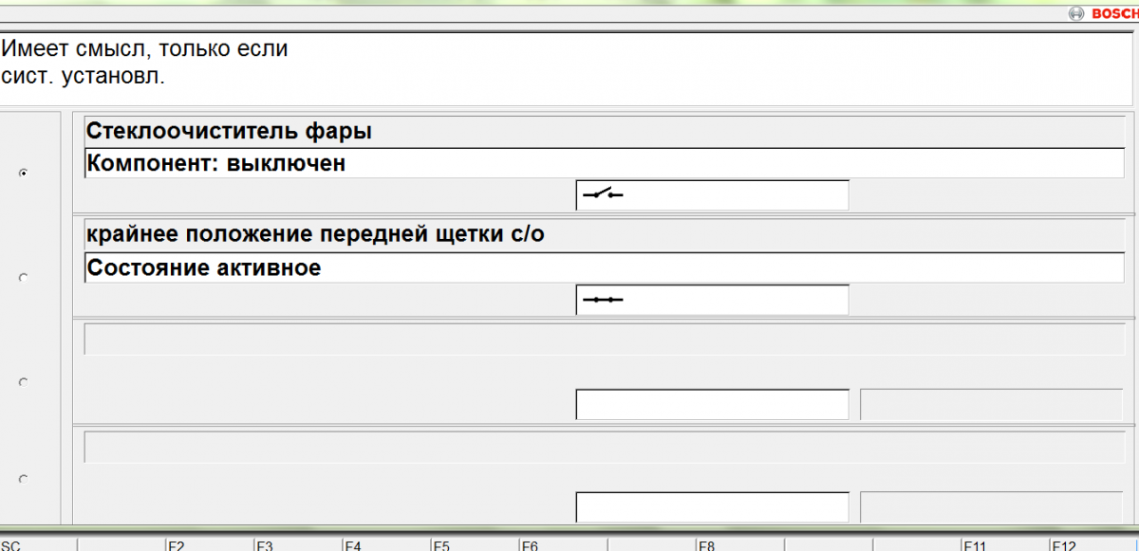Click the F11 function key button
Screen dimensions: 1139x551
click(x=1005, y=545)
